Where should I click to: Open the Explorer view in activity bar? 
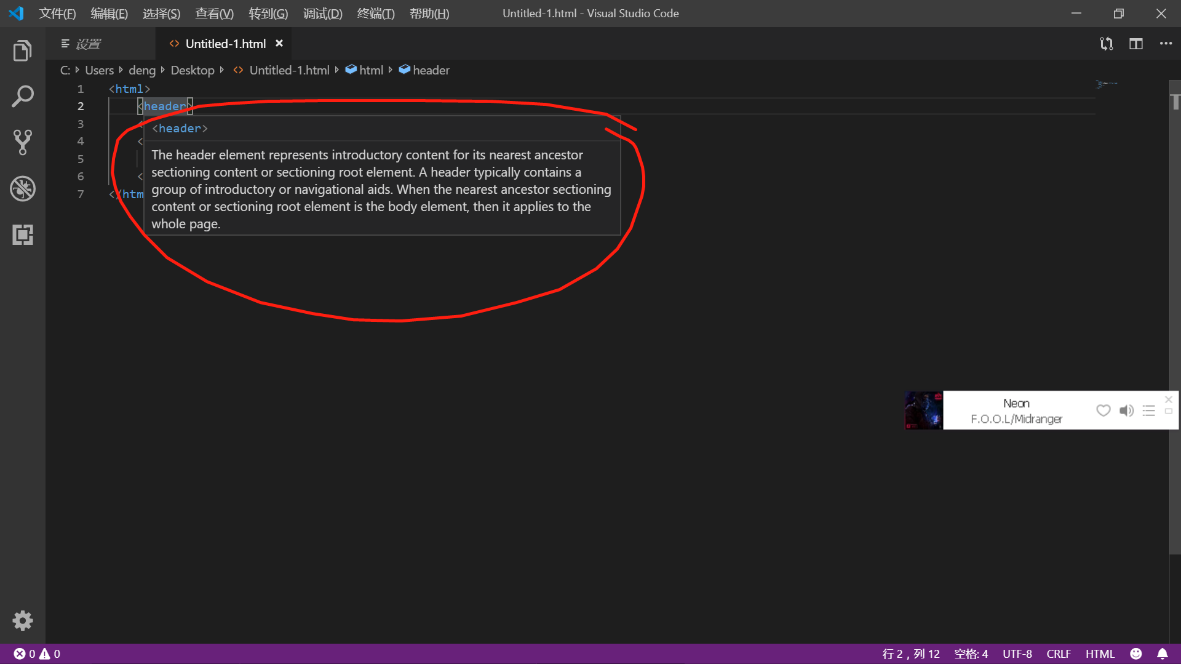point(23,51)
